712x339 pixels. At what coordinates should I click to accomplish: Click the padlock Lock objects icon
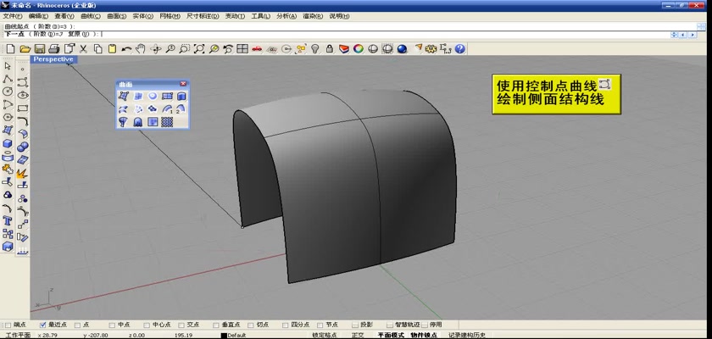click(330, 49)
